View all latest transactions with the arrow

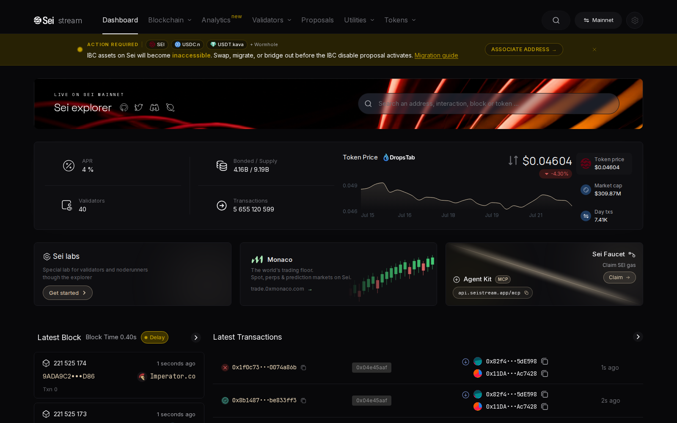(x=638, y=337)
